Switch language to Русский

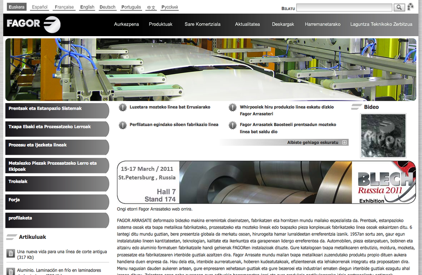[170, 7]
